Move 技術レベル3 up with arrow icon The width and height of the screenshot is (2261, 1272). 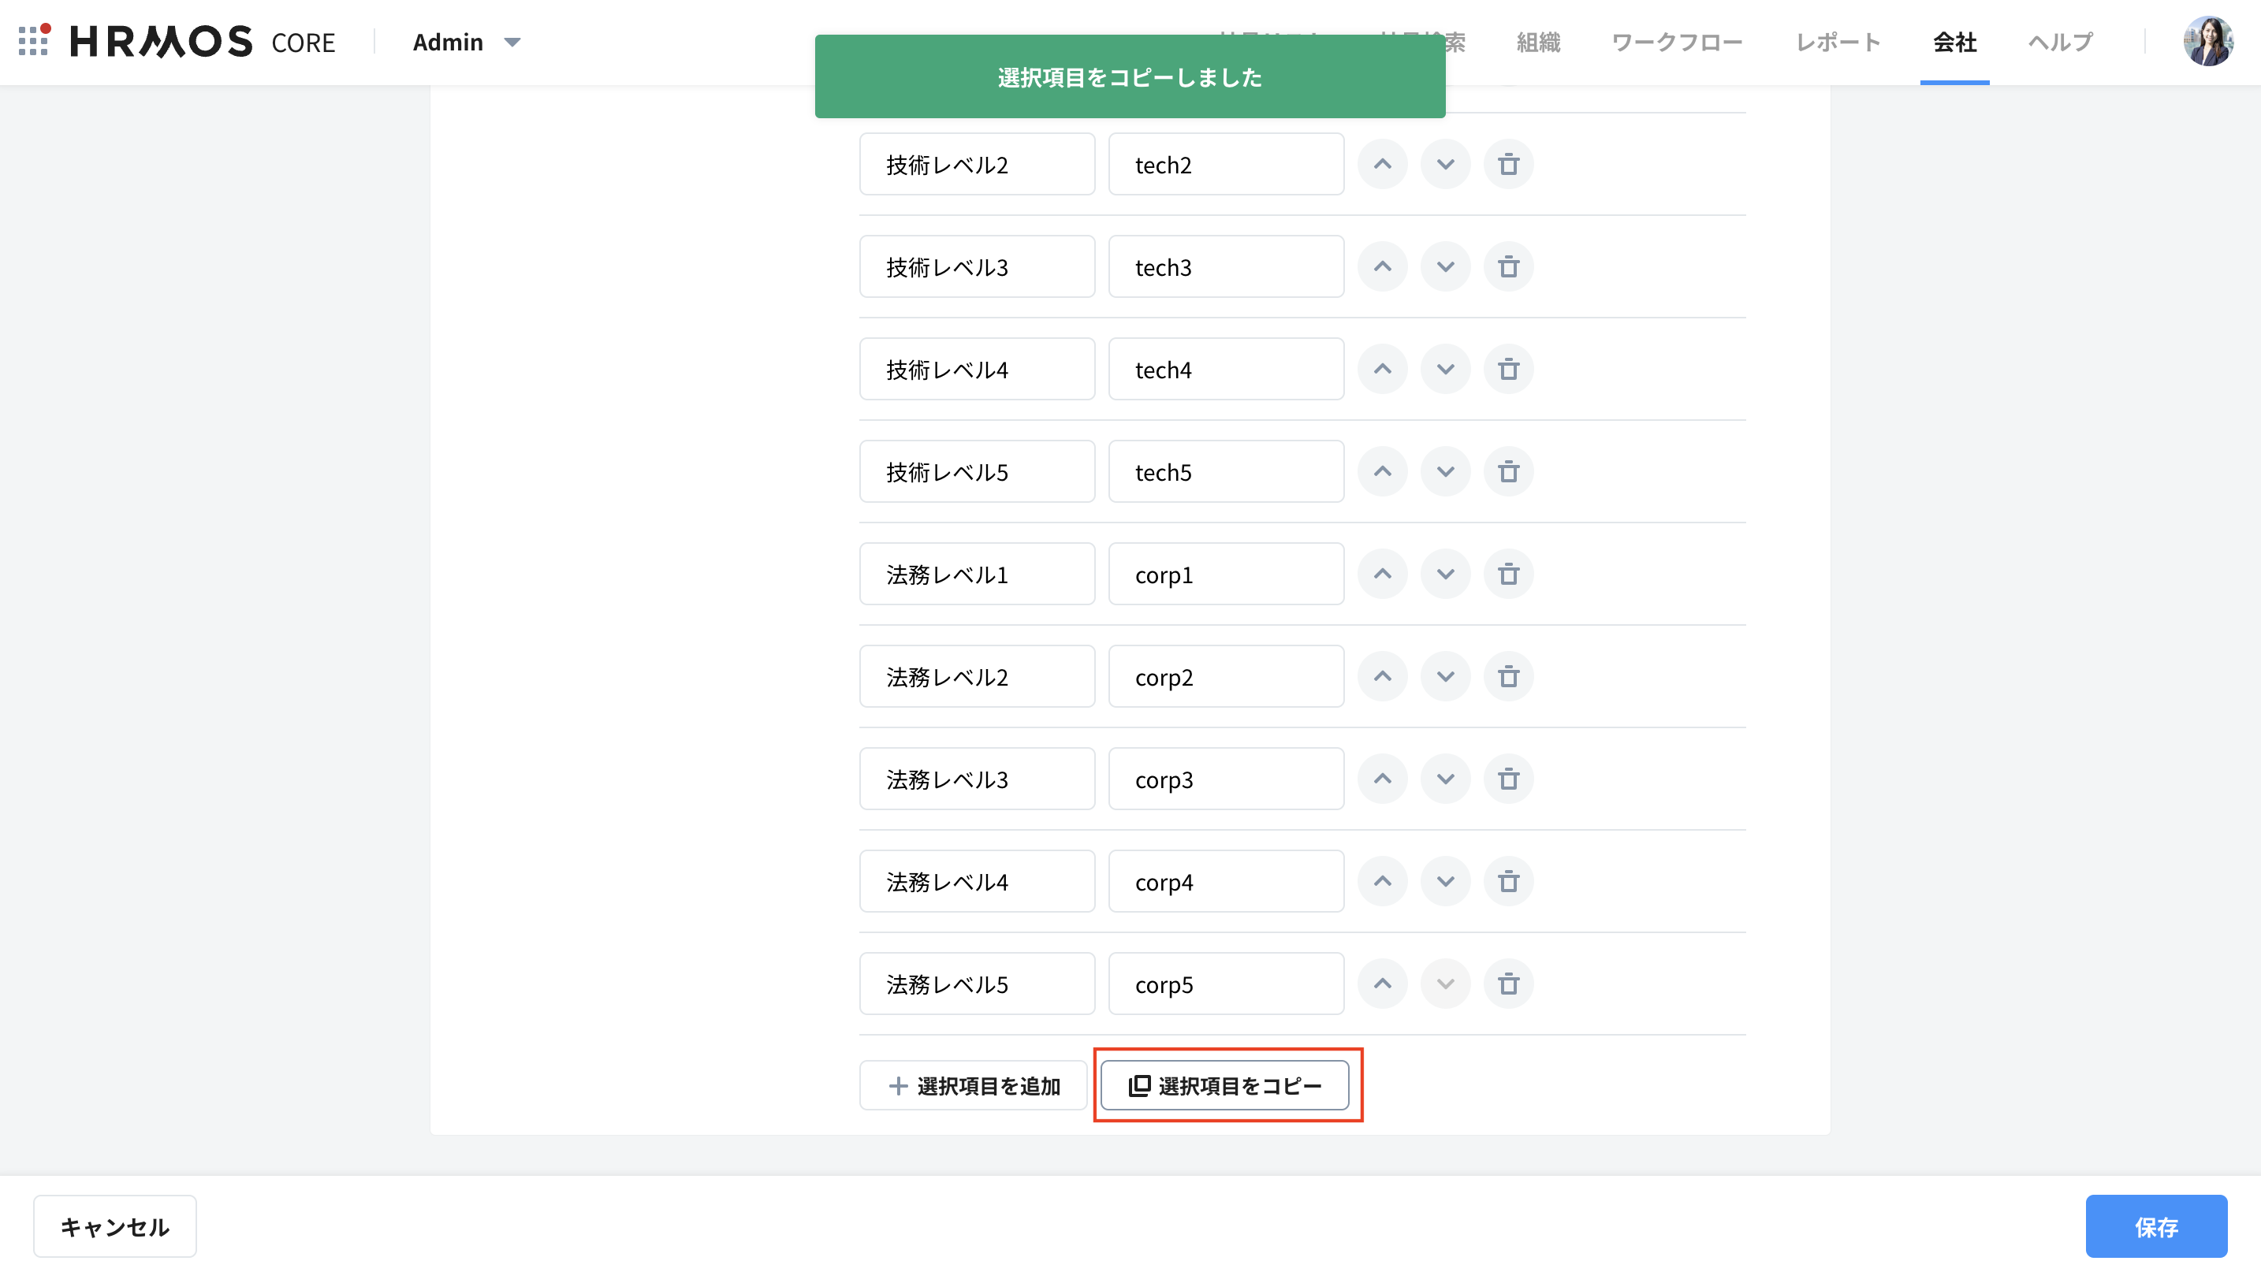1381,266
